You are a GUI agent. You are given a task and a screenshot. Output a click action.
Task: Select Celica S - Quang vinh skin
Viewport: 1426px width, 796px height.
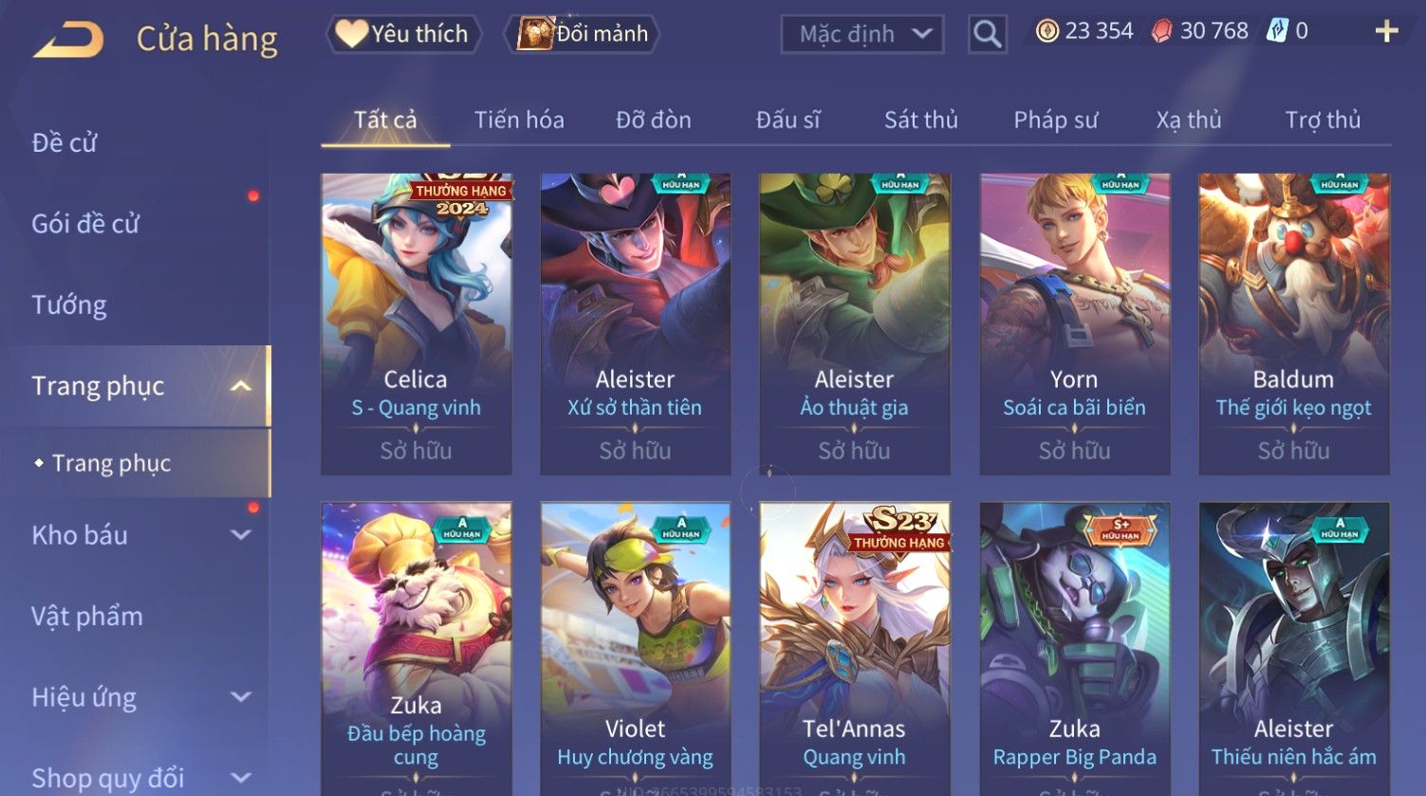pyautogui.click(x=416, y=324)
